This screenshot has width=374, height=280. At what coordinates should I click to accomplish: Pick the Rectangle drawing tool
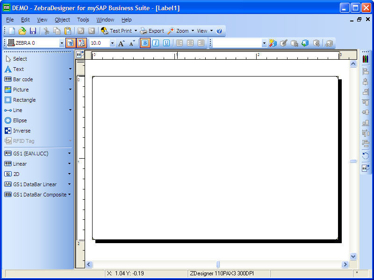tap(24, 100)
